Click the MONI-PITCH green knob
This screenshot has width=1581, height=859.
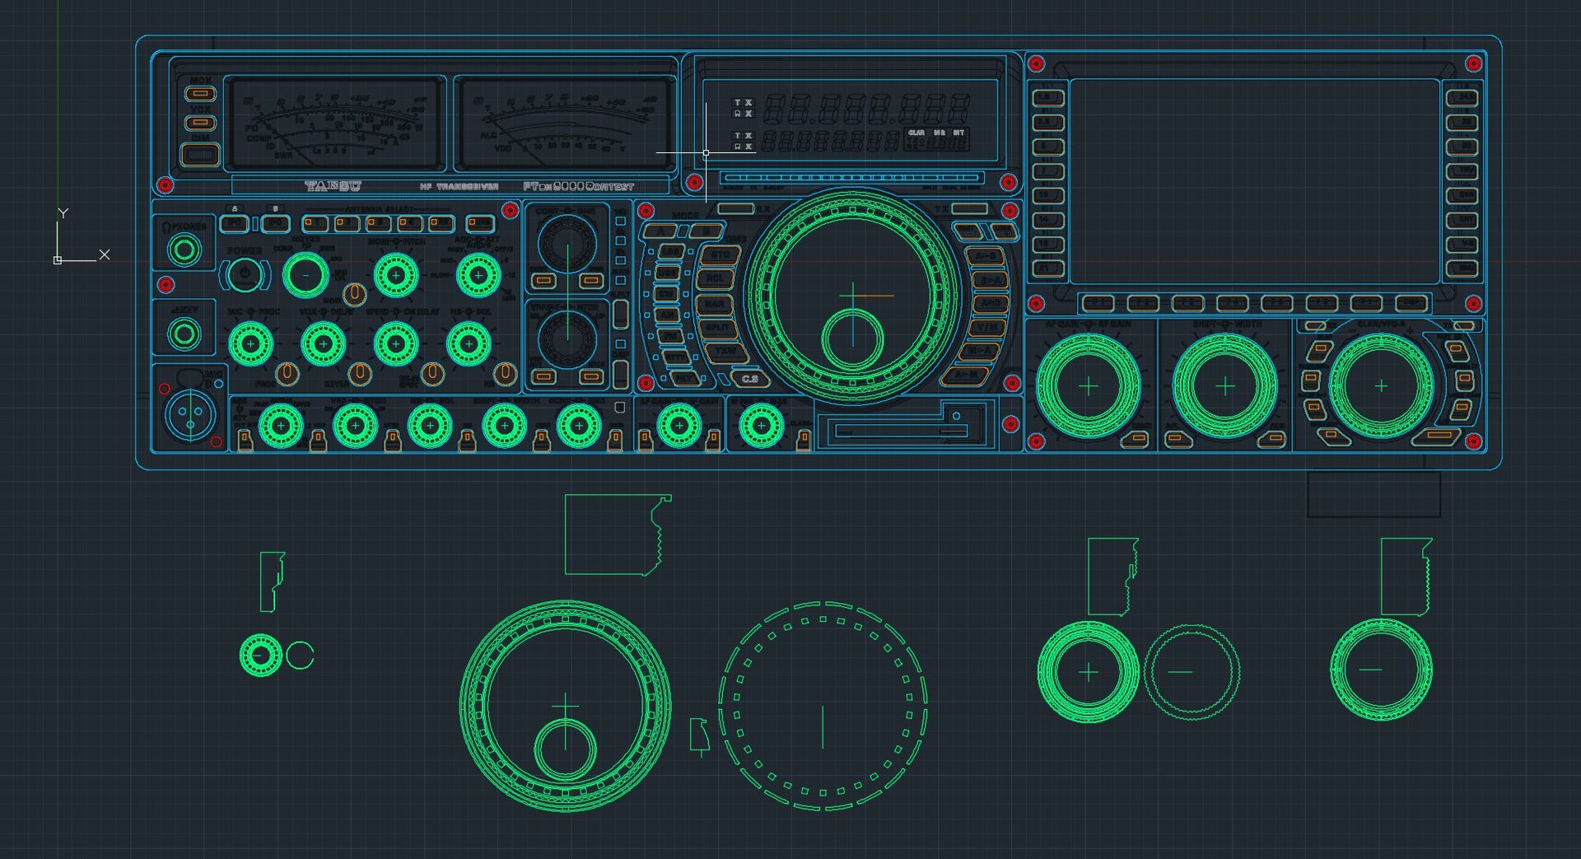[x=396, y=275]
